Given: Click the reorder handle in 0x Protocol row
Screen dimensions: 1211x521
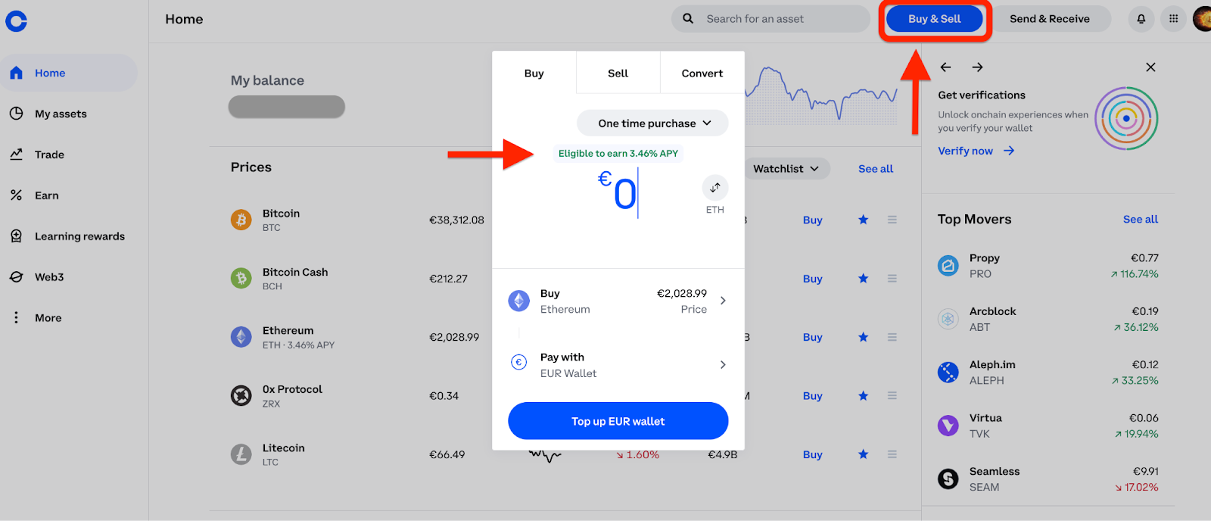Looking at the screenshot, I should [892, 395].
